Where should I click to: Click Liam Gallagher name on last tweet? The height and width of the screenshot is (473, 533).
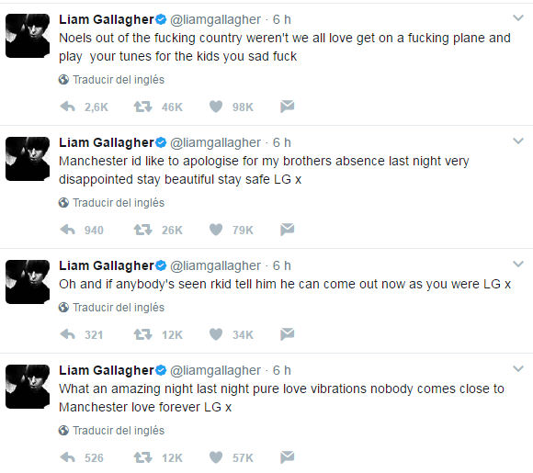107,370
